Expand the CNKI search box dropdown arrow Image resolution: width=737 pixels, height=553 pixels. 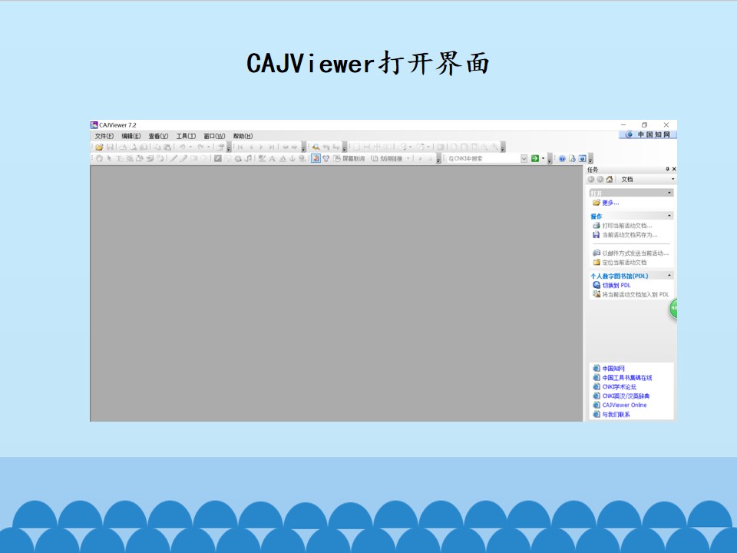click(x=524, y=158)
